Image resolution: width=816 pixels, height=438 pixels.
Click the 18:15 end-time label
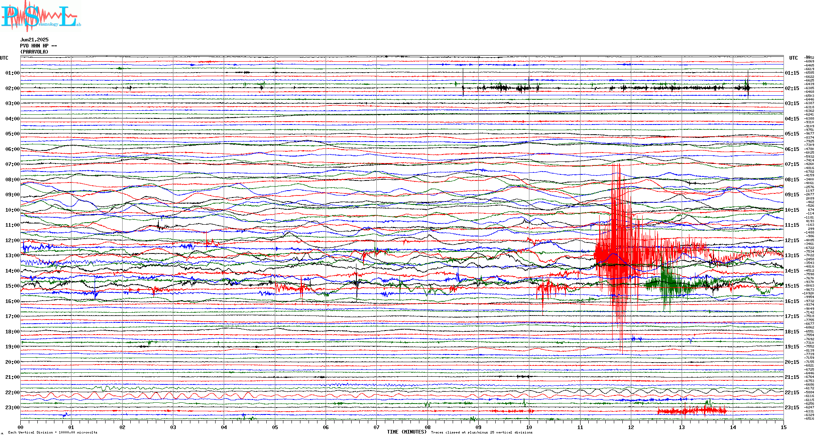pos(792,332)
